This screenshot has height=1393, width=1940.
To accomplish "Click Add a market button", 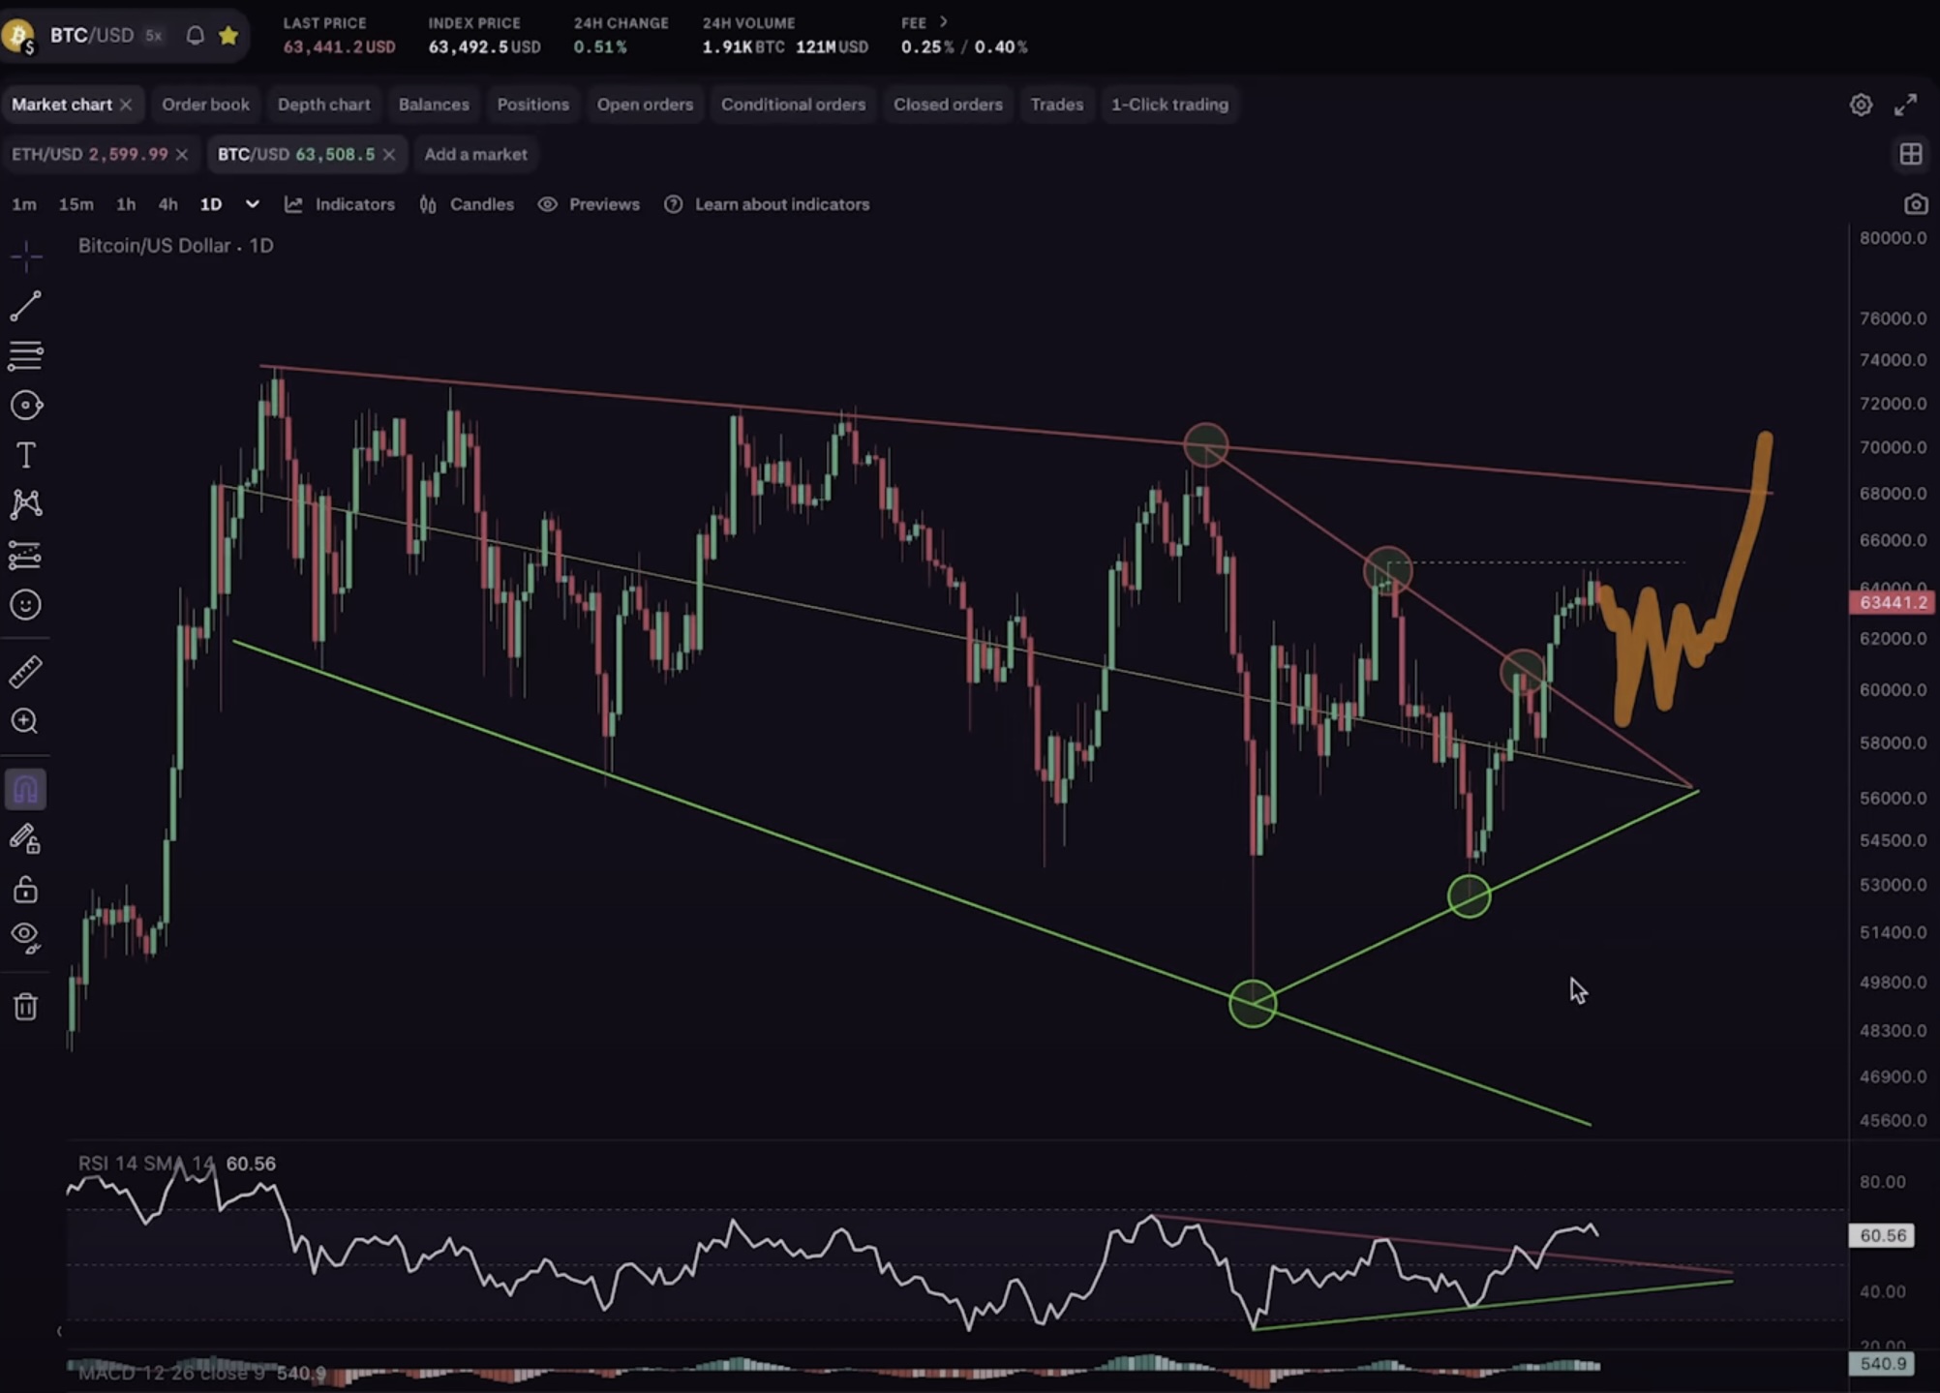I will tap(475, 154).
